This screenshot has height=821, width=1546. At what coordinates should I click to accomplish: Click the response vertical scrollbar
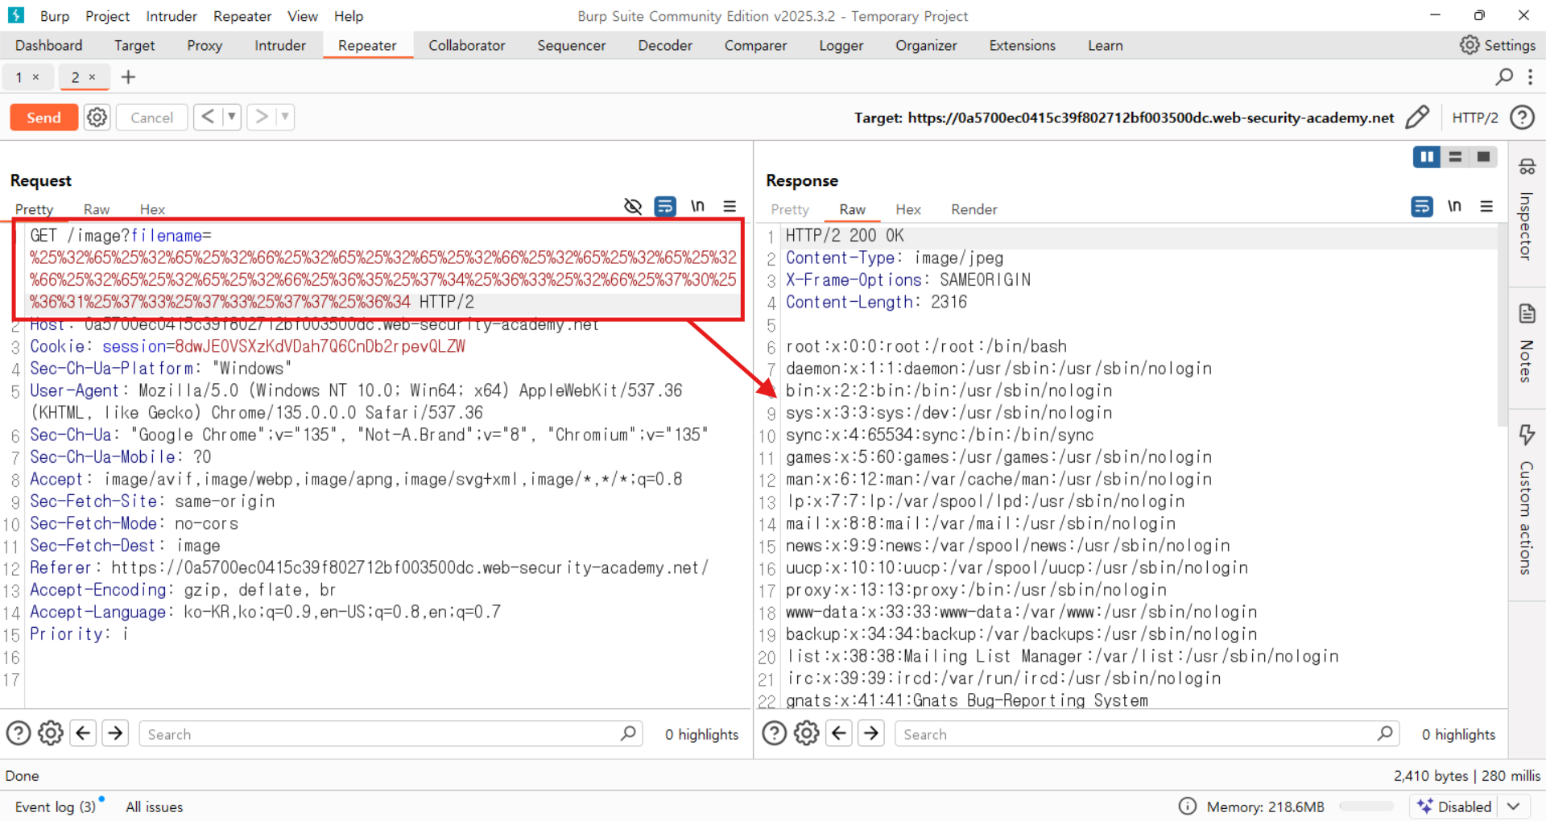[1502, 326]
